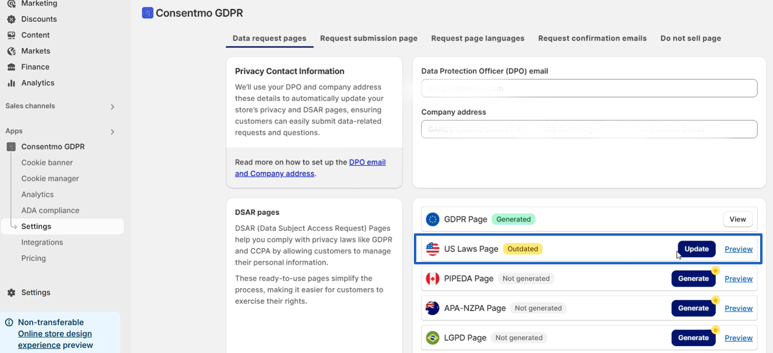Generate the PIPEDA Page
773x353 pixels.
click(x=693, y=278)
